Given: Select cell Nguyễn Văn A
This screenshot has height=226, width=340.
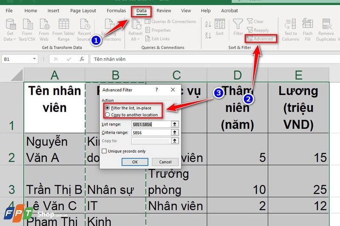Looking at the screenshot, I should [54, 149].
